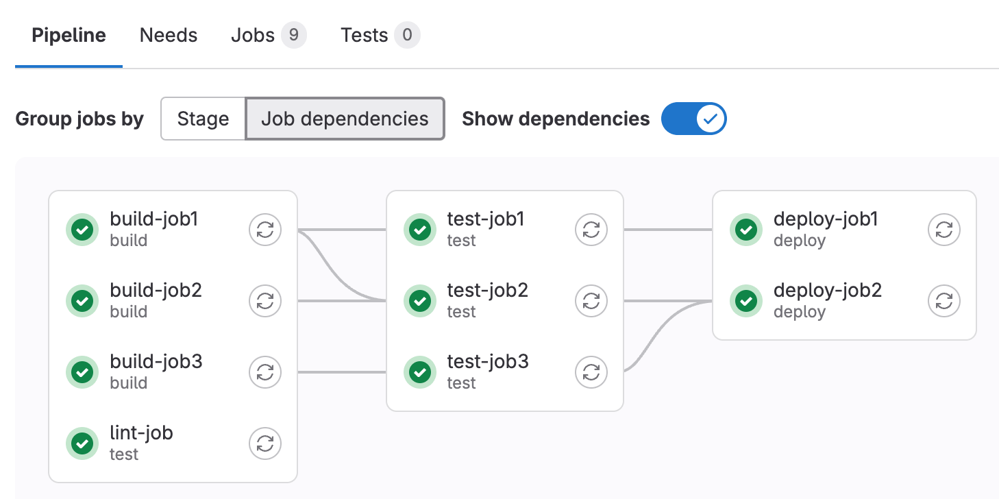Screen dimensions: 999x499
Task: Retry the lint-job job
Action: click(265, 443)
